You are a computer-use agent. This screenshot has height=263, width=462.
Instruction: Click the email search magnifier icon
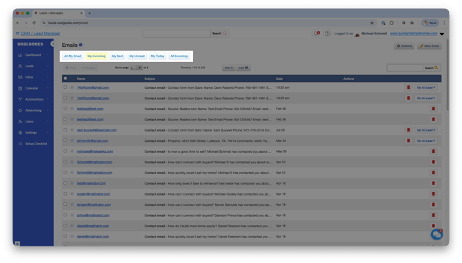[436, 68]
